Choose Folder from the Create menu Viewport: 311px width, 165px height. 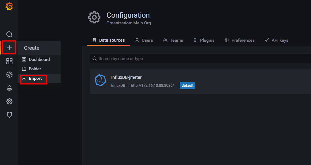click(x=39, y=69)
